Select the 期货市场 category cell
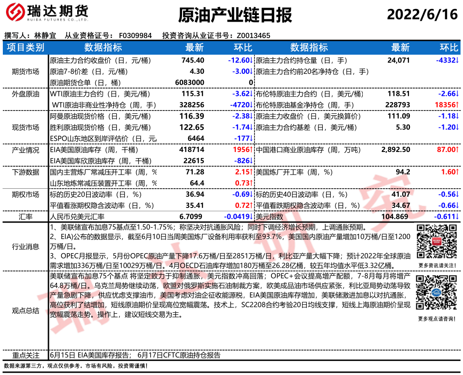The height and width of the screenshot is (375, 463). [25, 72]
